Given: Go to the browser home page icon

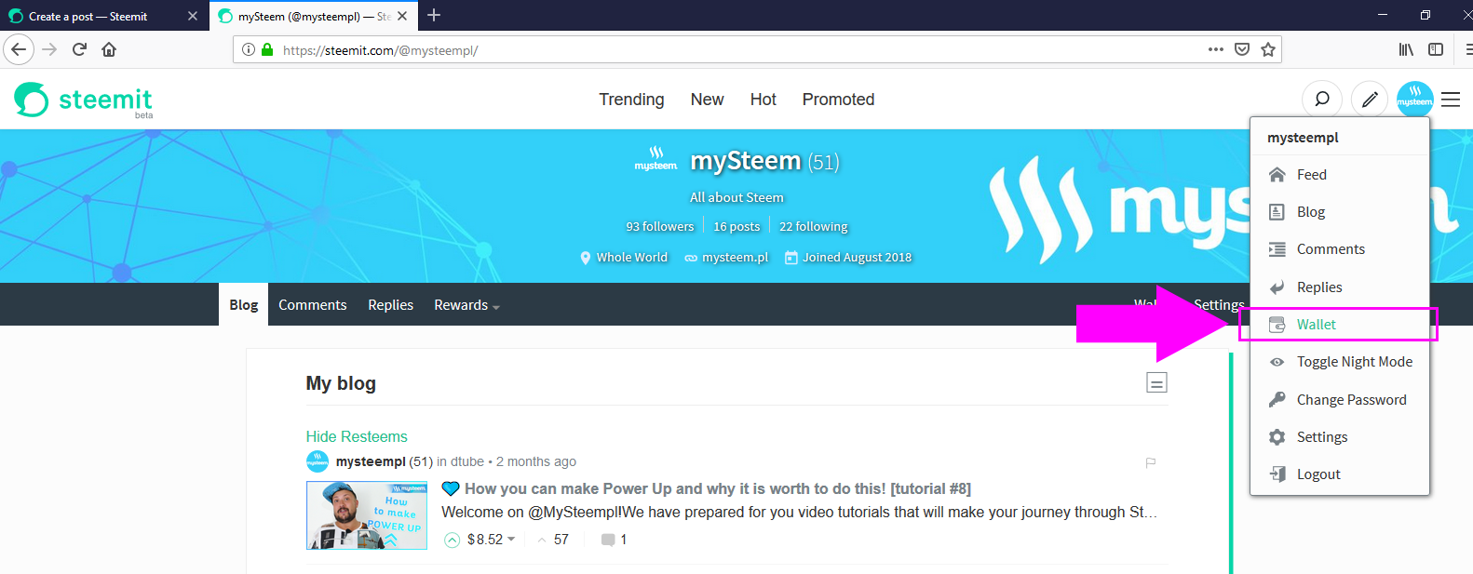Looking at the screenshot, I should point(109,49).
